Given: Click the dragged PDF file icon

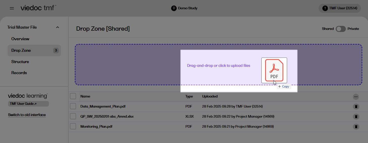Looking at the screenshot, I should click(x=274, y=70).
